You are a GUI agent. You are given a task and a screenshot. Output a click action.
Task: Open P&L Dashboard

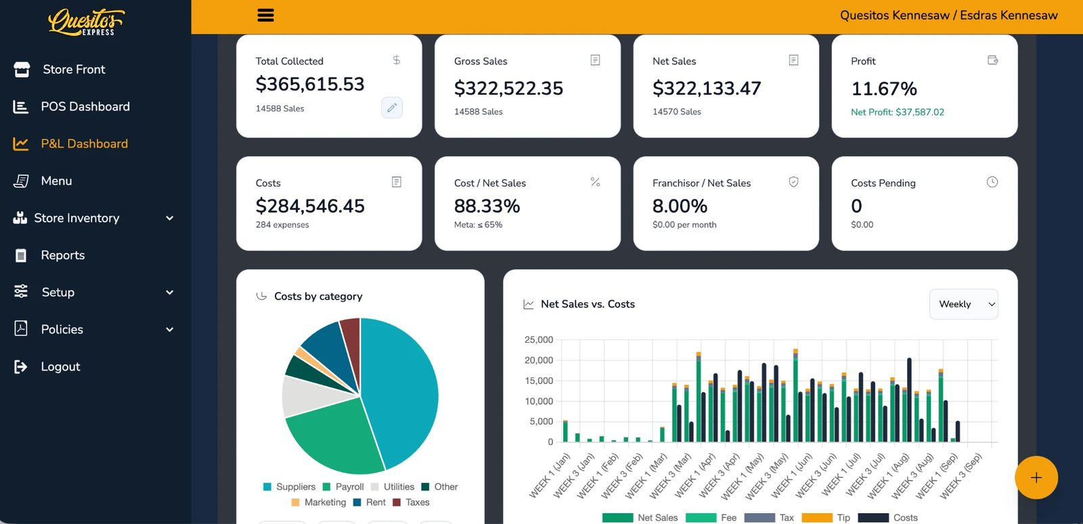84,143
